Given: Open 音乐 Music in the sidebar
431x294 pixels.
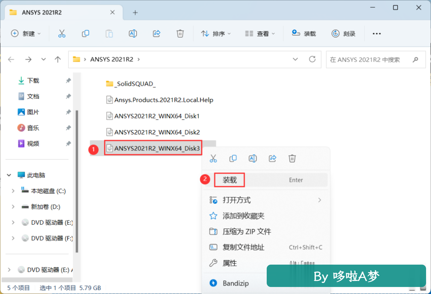Looking at the screenshot, I should click(x=33, y=128).
